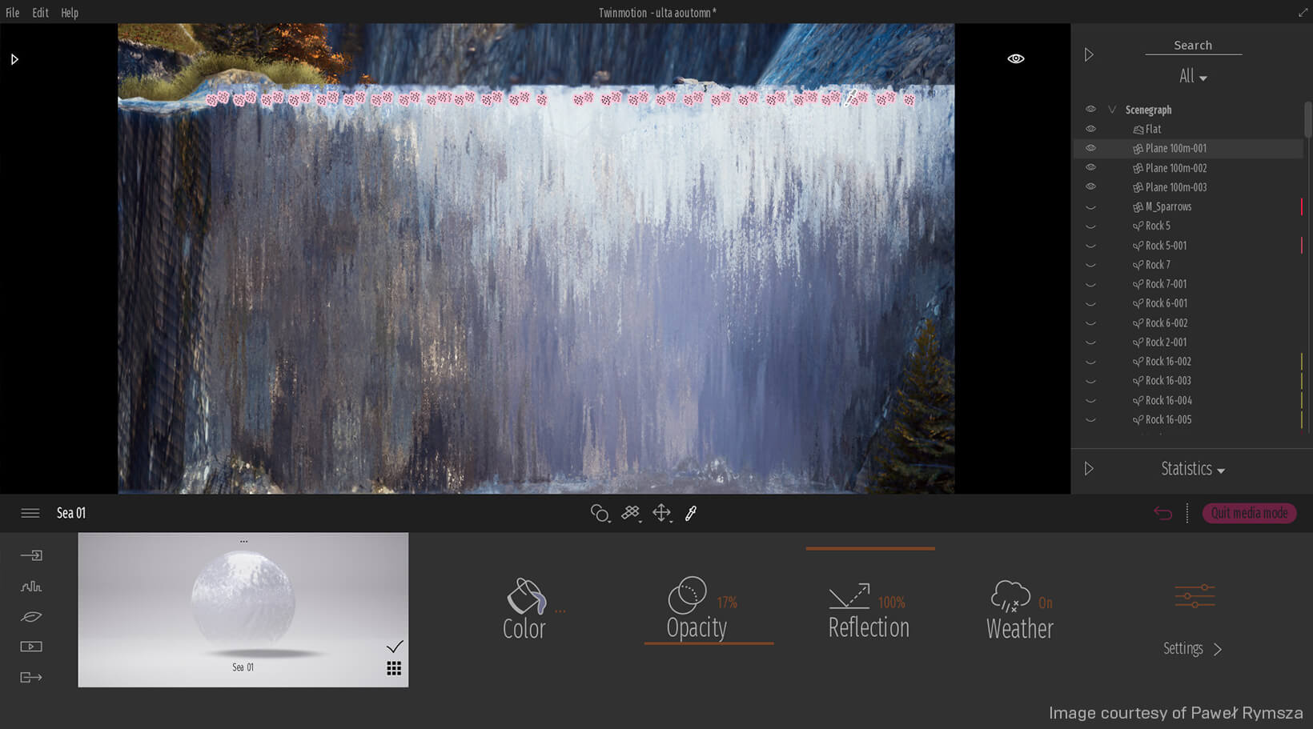
Task: Select the Translate gizmo tool
Action: pyautogui.click(x=661, y=513)
